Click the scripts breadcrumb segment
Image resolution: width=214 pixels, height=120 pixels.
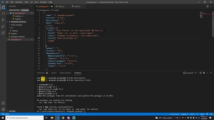pyautogui.click(x=55, y=10)
